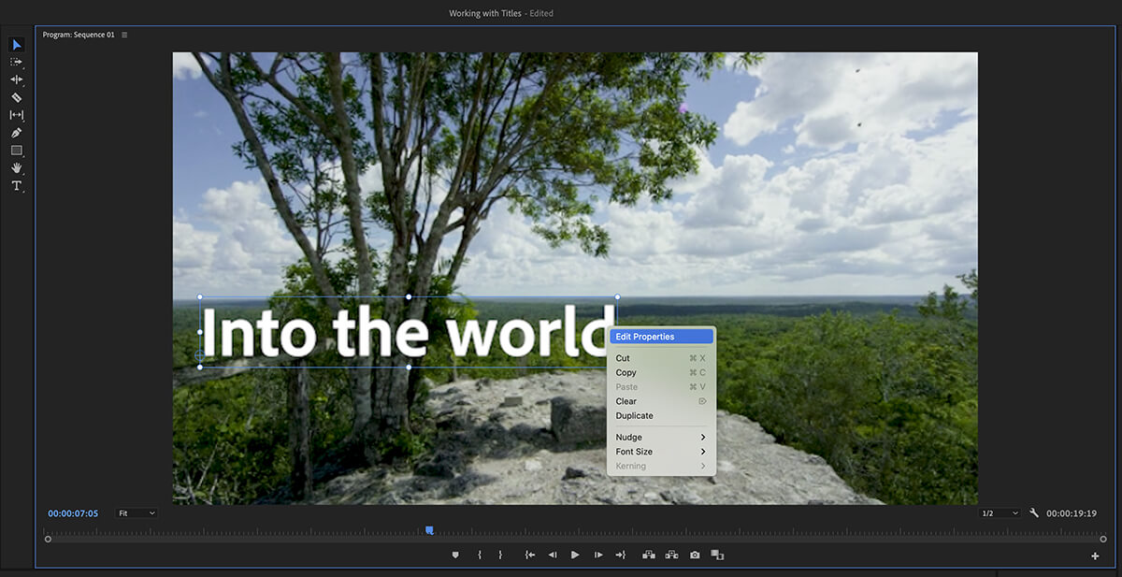Click the blue playhead on the time ruler
The height and width of the screenshot is (577, 1122).
(429, 530)
